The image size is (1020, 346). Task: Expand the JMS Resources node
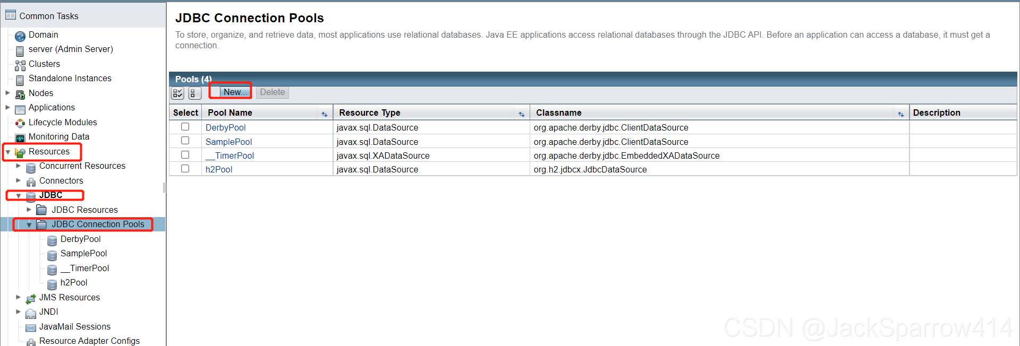pyautogui.click(x=18, y=297)
